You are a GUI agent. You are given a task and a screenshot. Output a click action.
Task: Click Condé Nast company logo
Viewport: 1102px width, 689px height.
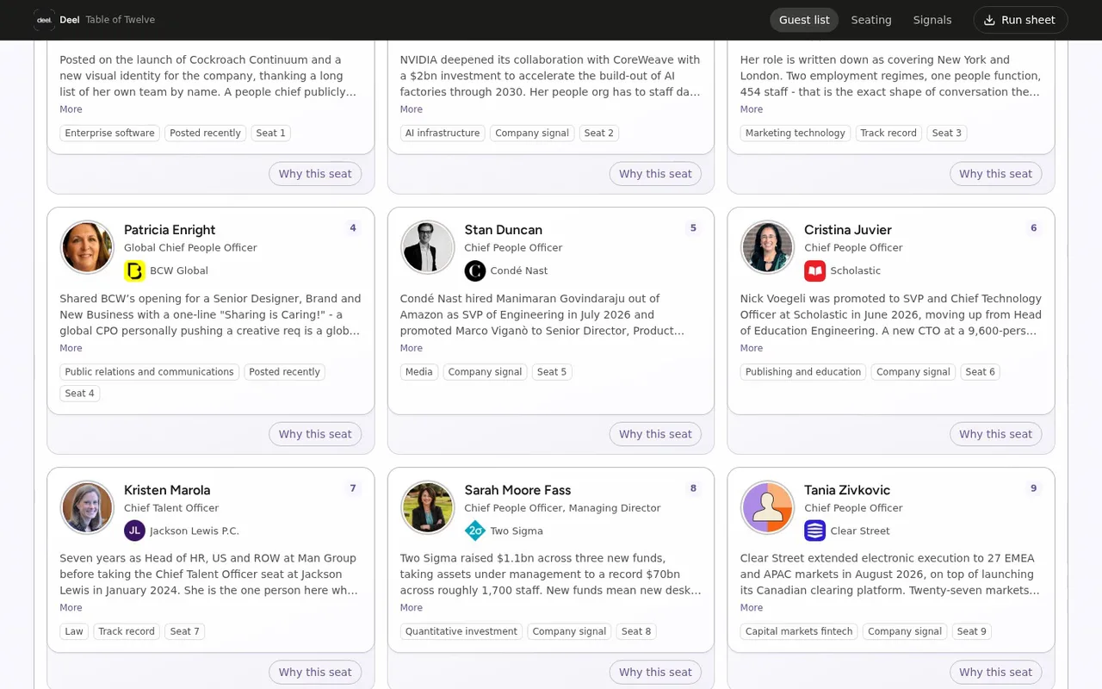(475, 270)
